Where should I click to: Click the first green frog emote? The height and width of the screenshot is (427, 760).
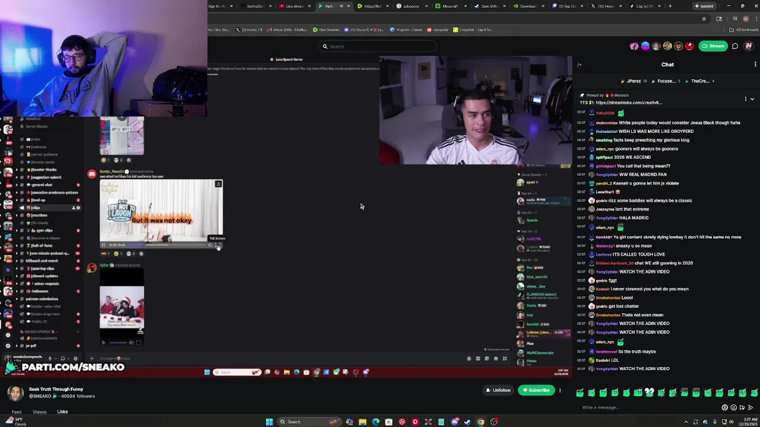pos(580,393)
